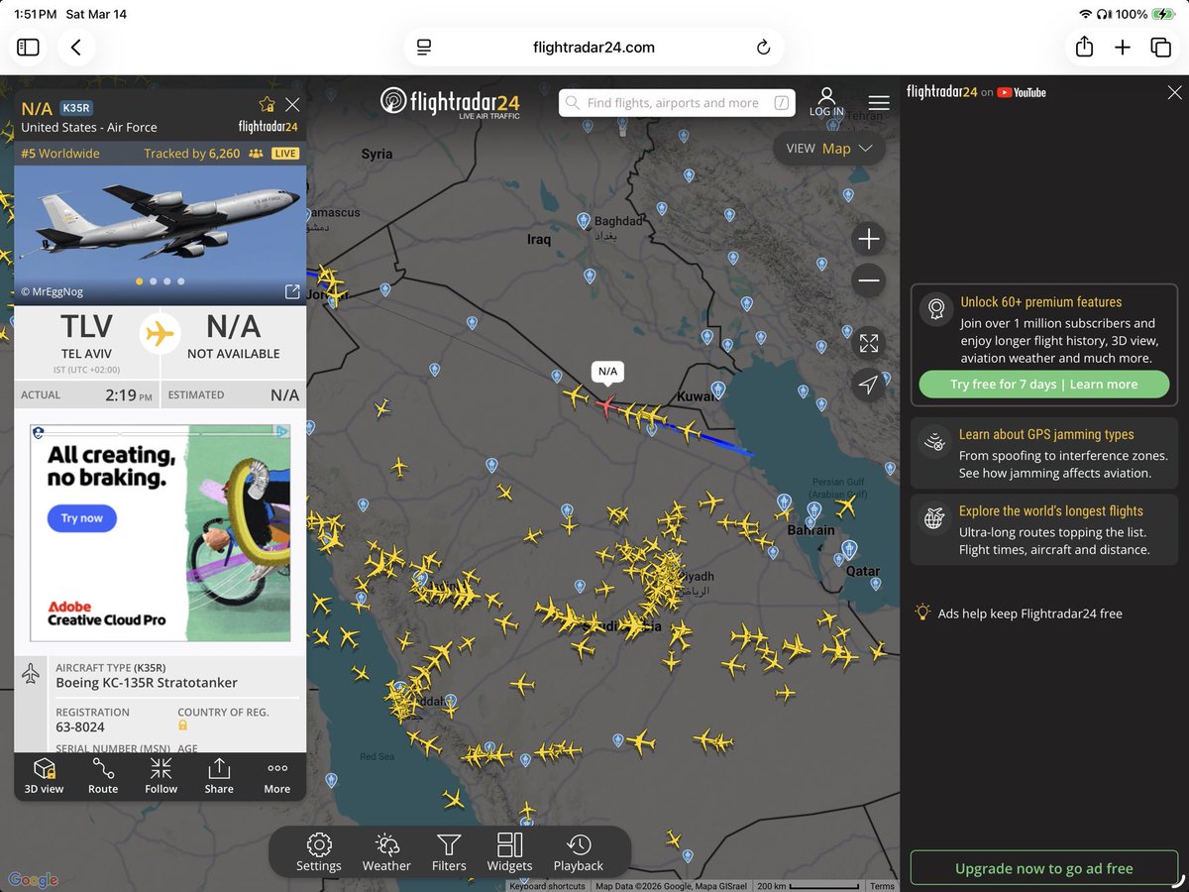Close the YouTube side panel
Screen dimensions: 1189x892
point(1174,92)
